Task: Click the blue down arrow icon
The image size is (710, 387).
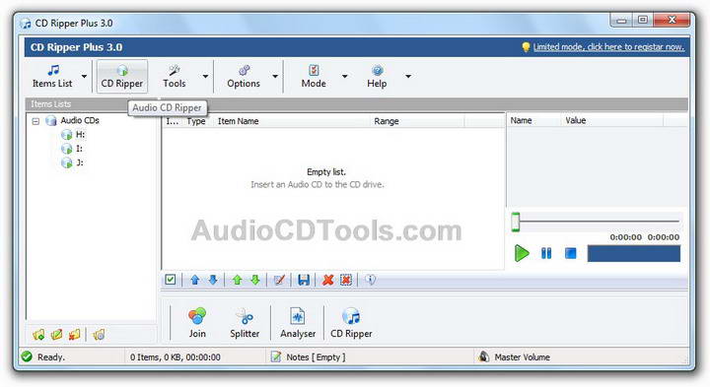Action: (x=213, y=280)
